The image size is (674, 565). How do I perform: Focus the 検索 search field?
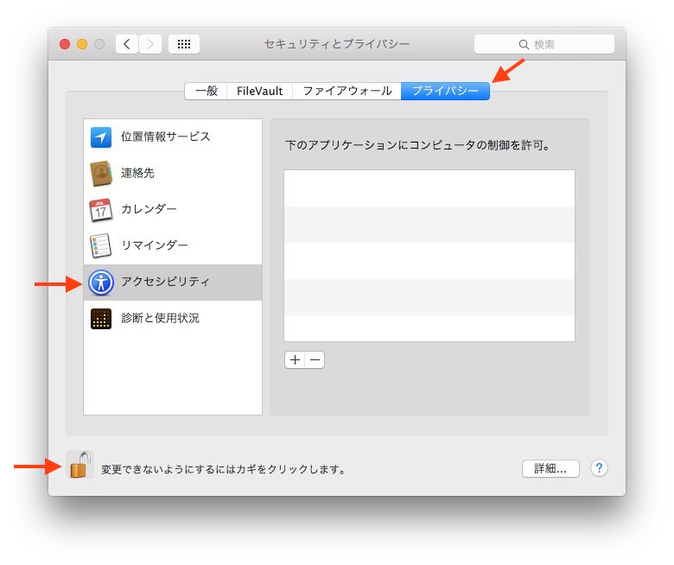(544, 44)
